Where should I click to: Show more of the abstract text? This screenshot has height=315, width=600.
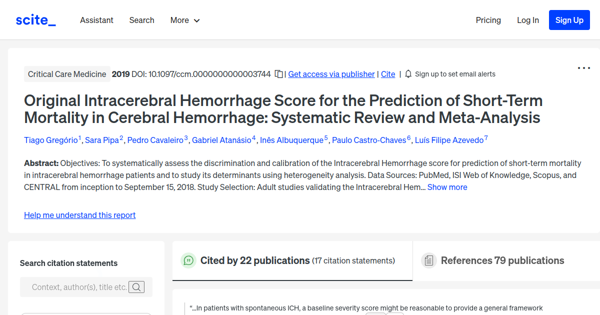(447, 187)
